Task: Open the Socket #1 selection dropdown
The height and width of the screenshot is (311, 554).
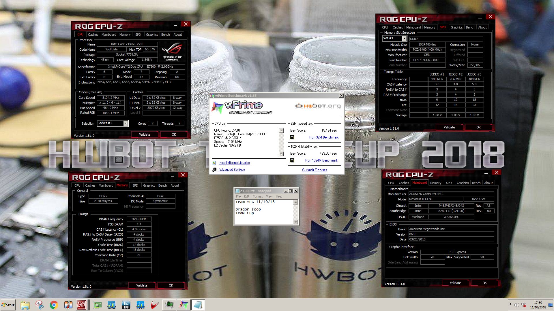Action: (x=126, y=123)
